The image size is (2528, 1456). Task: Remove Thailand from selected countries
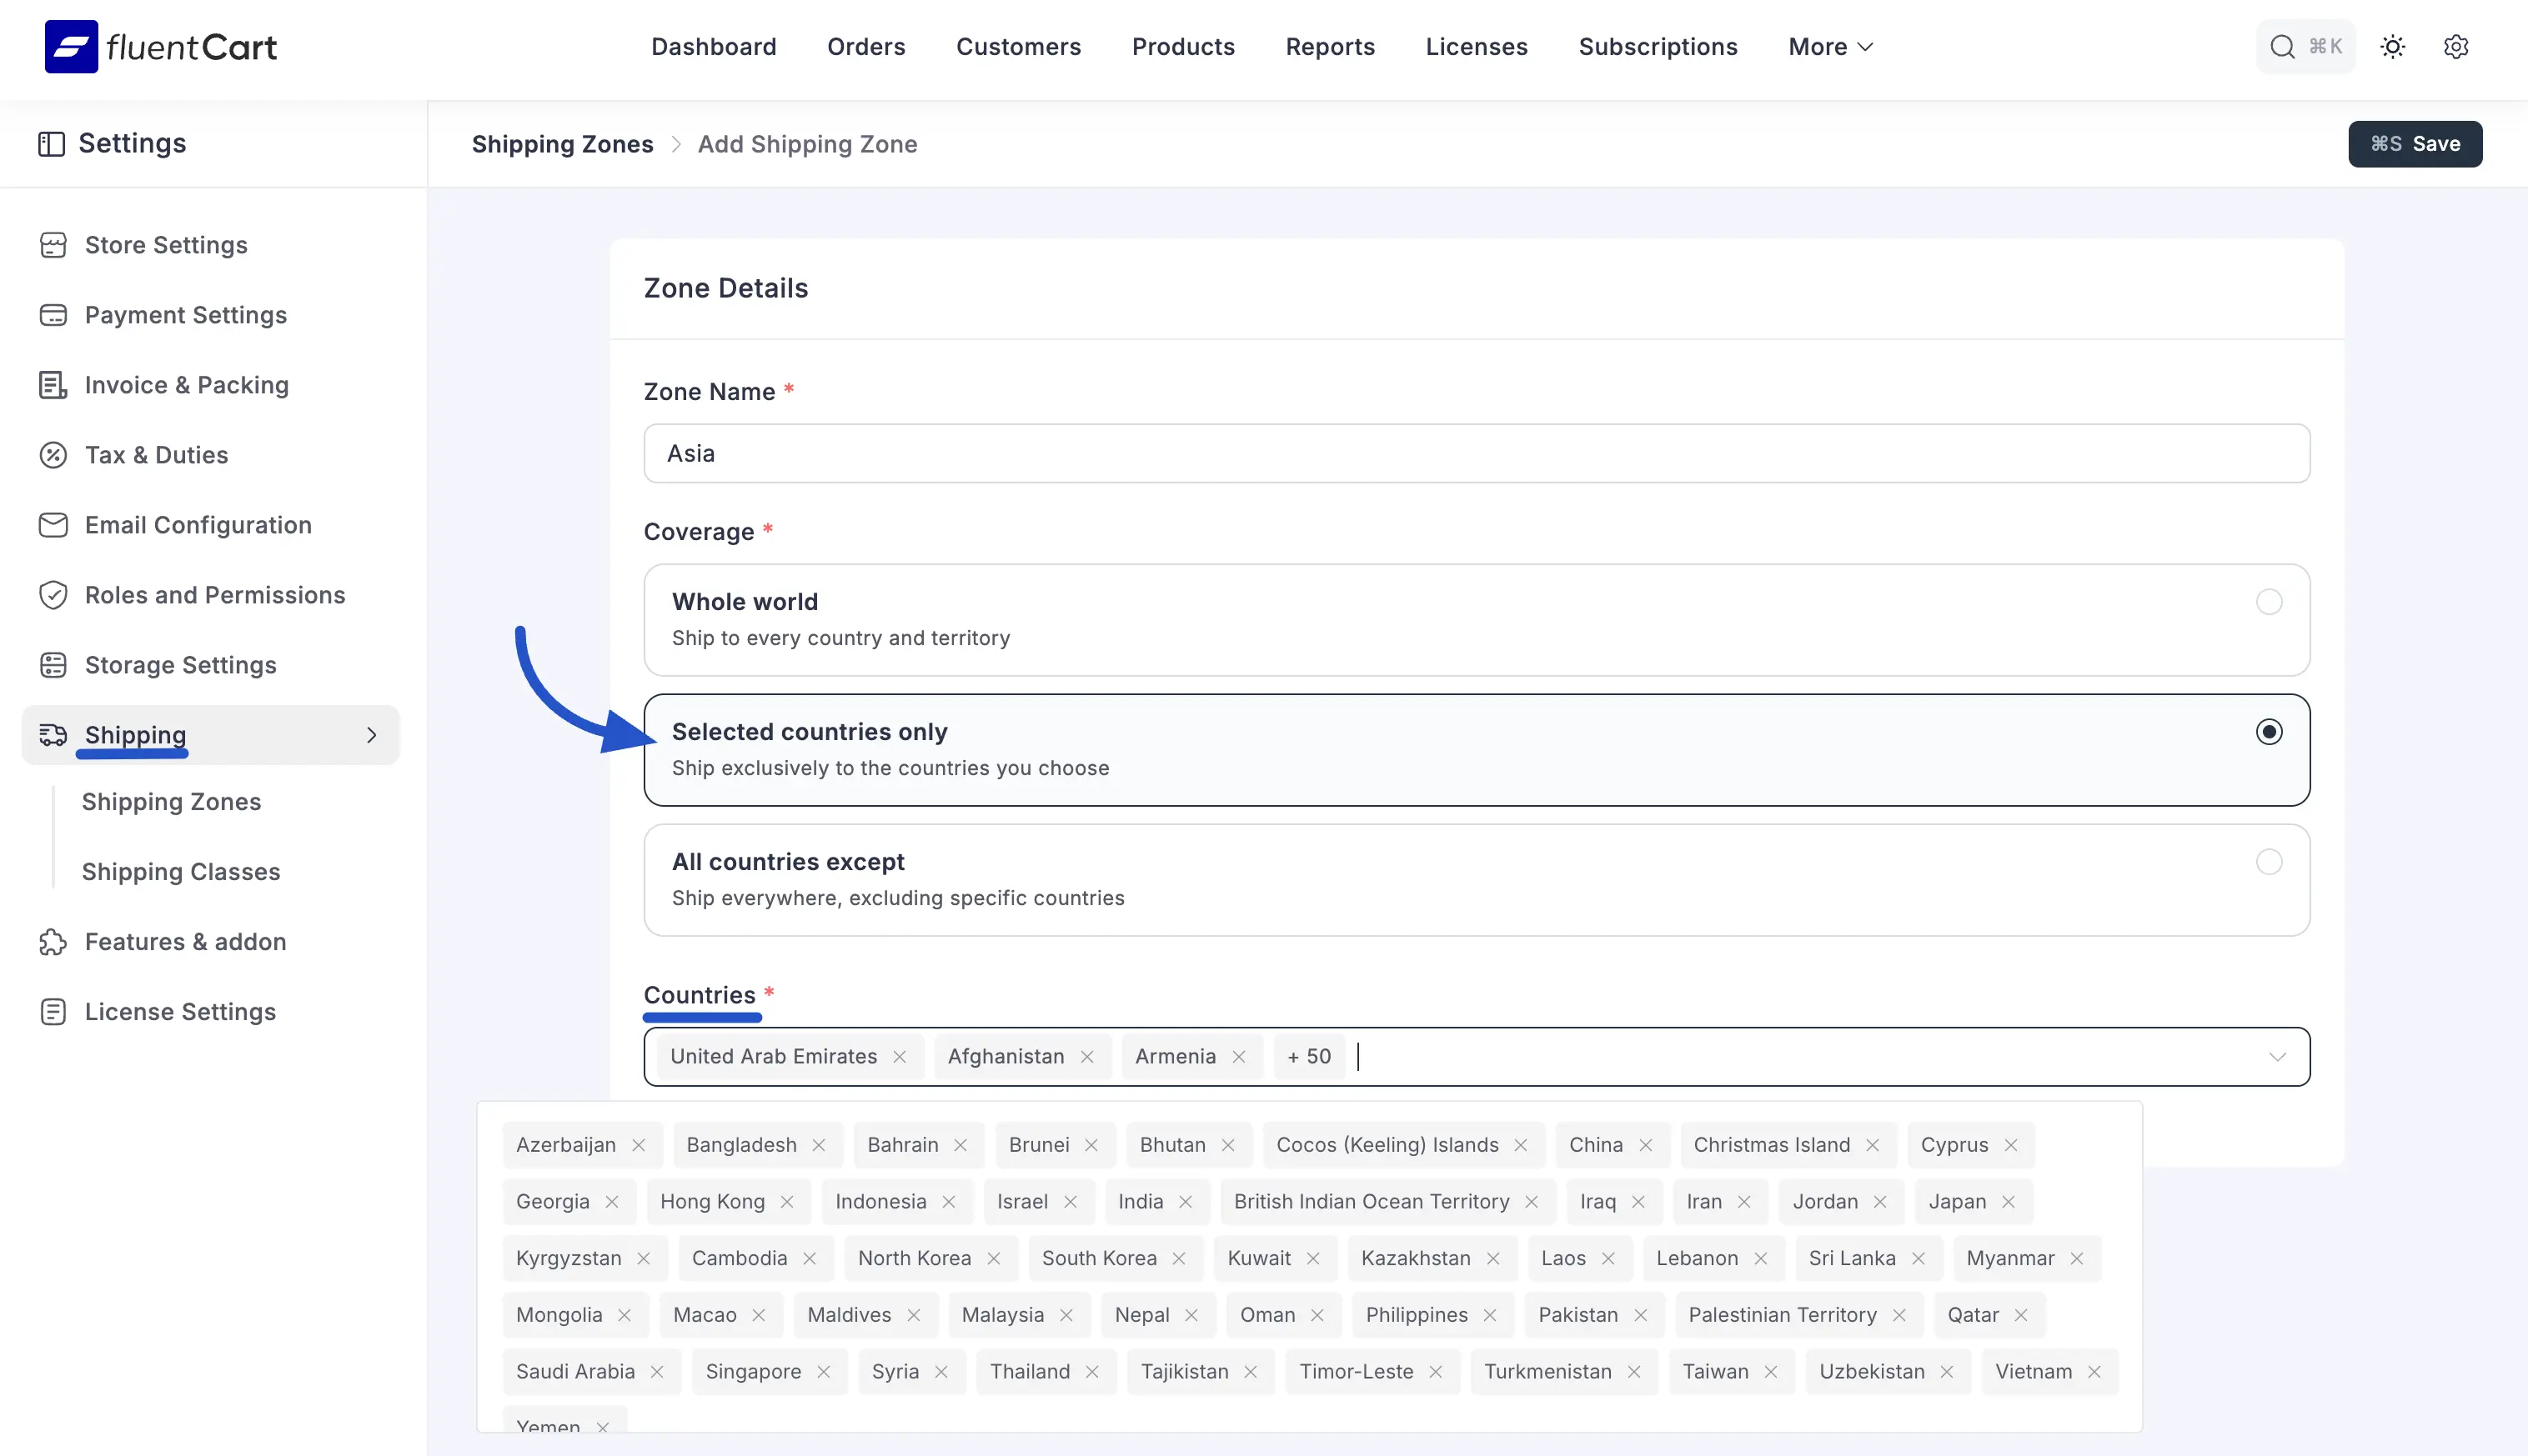(1092, 1372)
